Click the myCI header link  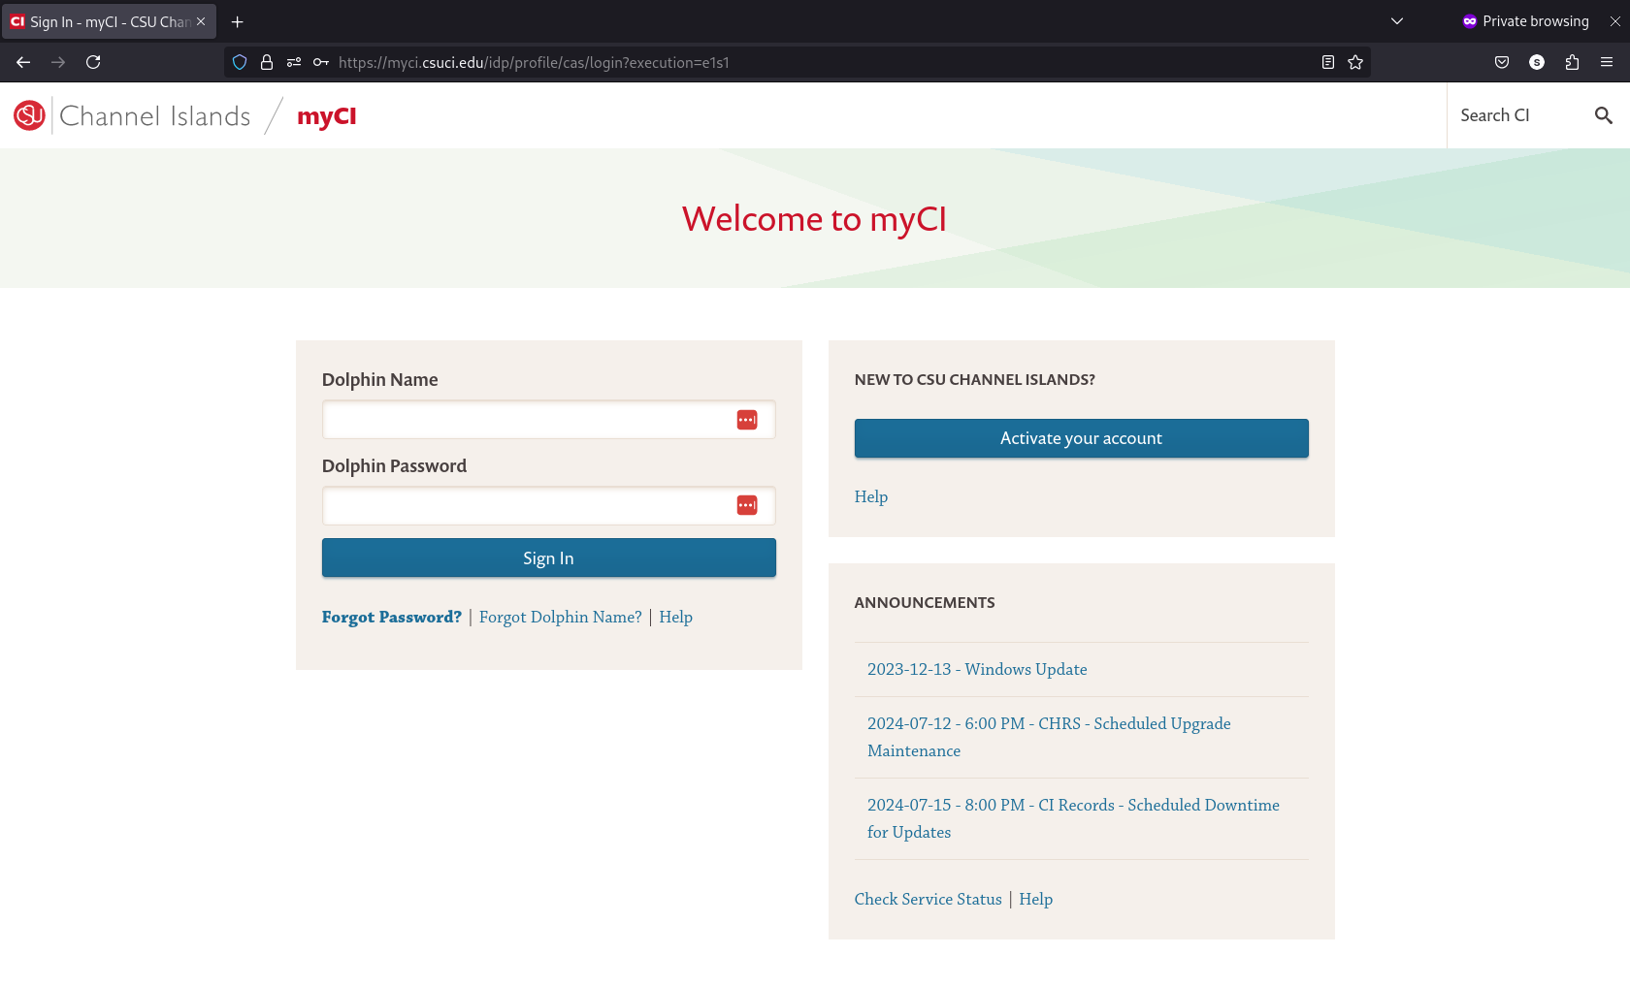(327, 116)
